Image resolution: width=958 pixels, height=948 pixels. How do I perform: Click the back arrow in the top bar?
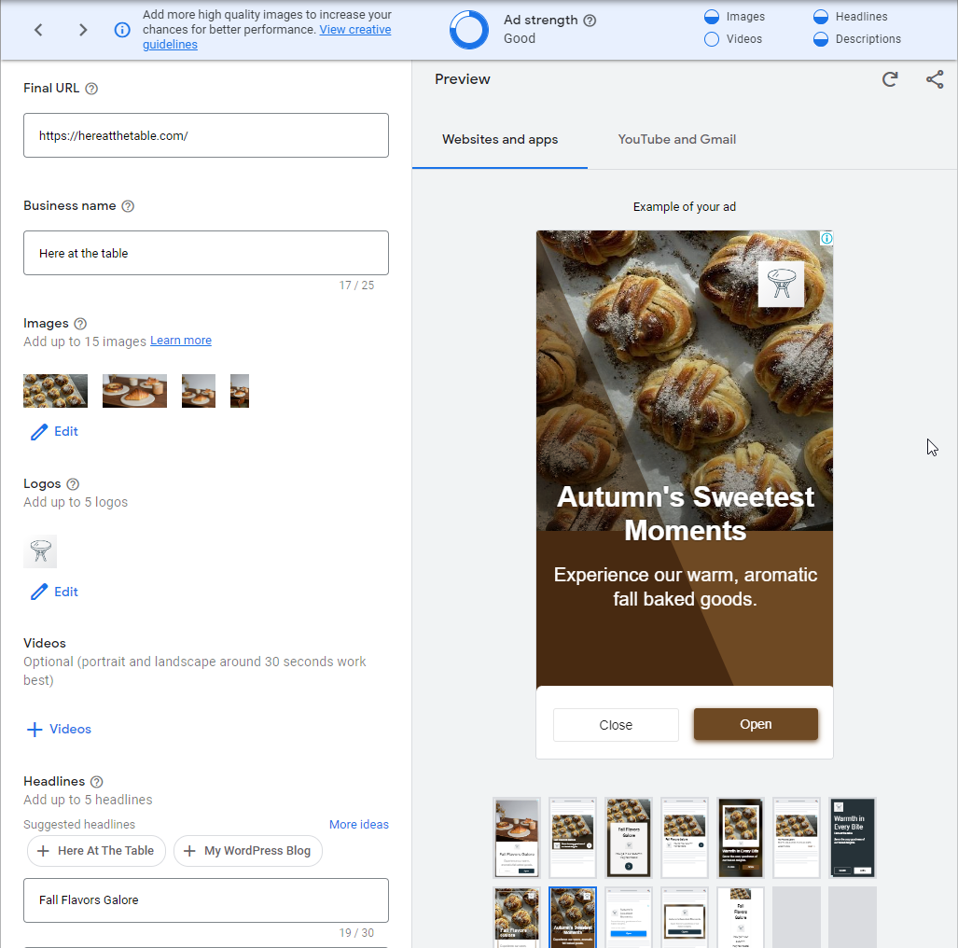(x=38, y=30)
